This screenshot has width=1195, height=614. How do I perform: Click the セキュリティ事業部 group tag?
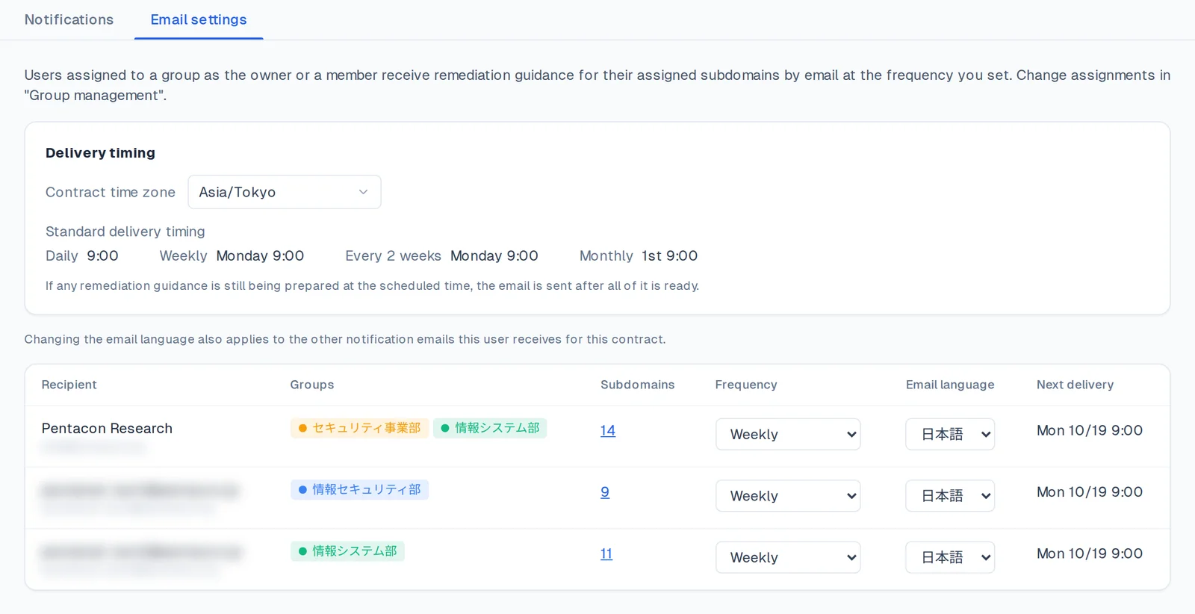click(x=359, y=428)
